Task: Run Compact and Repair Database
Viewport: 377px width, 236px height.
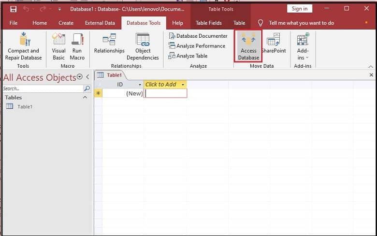Action: coord(23,46)
